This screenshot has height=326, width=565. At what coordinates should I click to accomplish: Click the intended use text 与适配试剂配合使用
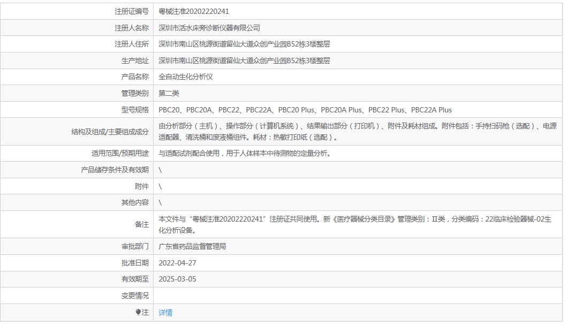point(245,153)
